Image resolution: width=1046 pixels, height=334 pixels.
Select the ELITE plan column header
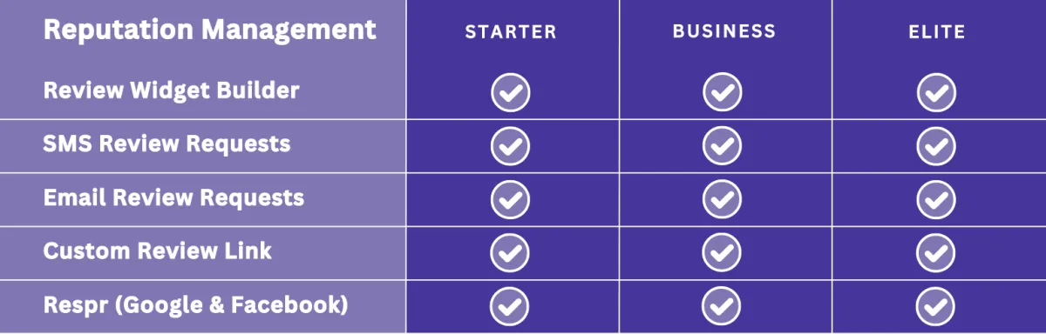tap(936, 32)
